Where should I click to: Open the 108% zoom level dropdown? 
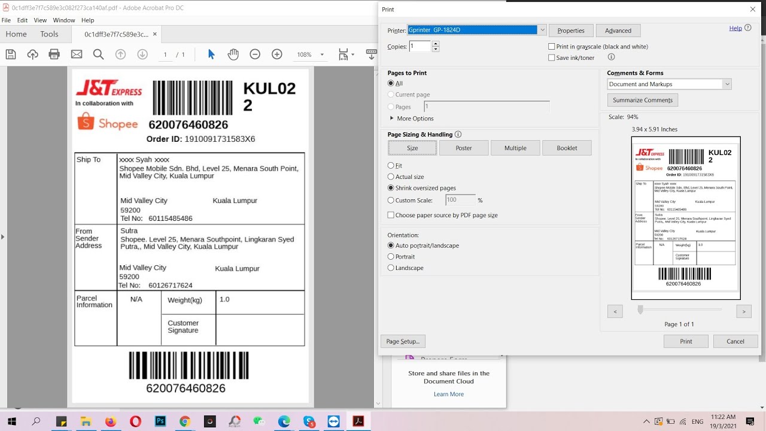click(322, 54)
